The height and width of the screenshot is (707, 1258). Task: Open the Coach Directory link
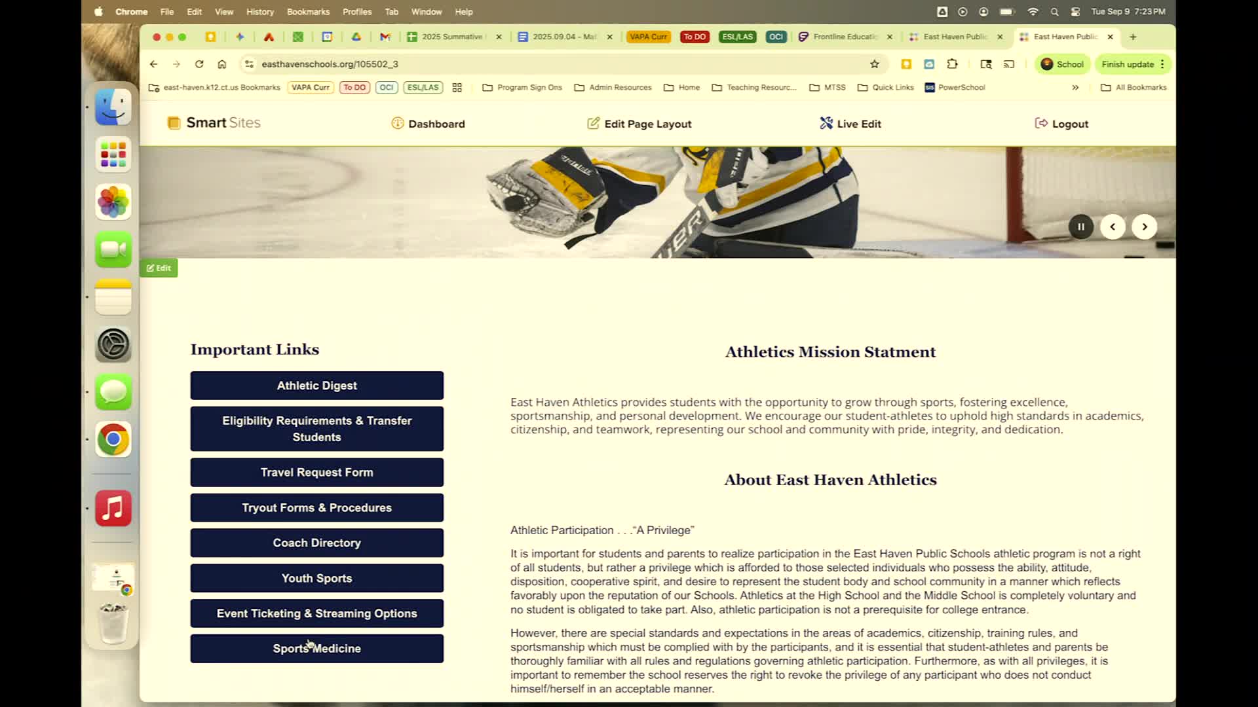[316, 543]
